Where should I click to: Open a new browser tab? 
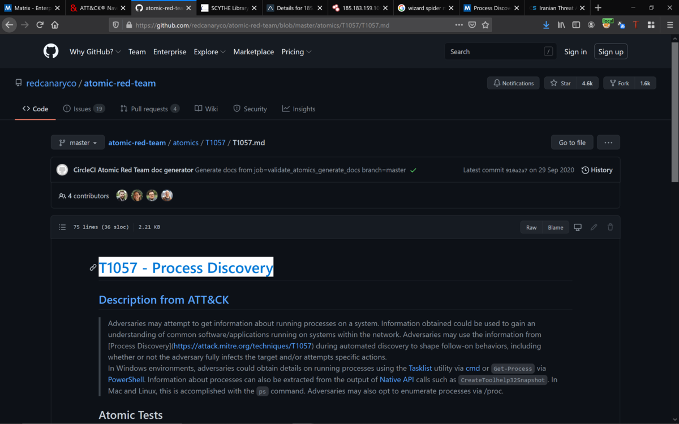pos(598,8)
